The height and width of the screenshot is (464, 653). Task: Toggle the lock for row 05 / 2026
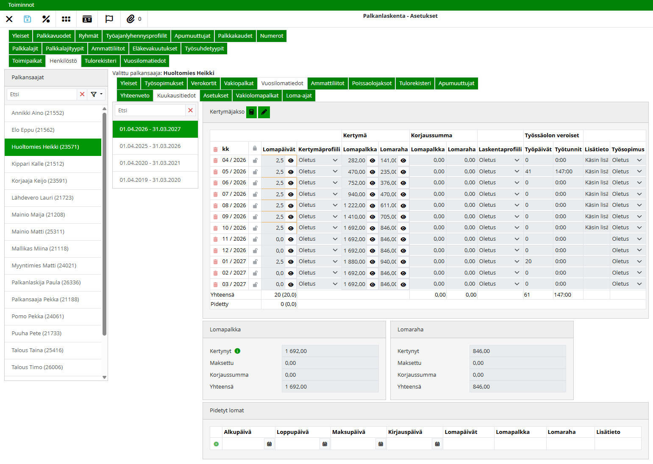coord(255,172)
